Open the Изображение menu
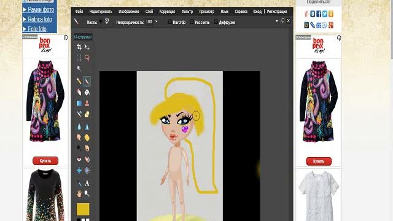393x221 pixels. [128, 12]
